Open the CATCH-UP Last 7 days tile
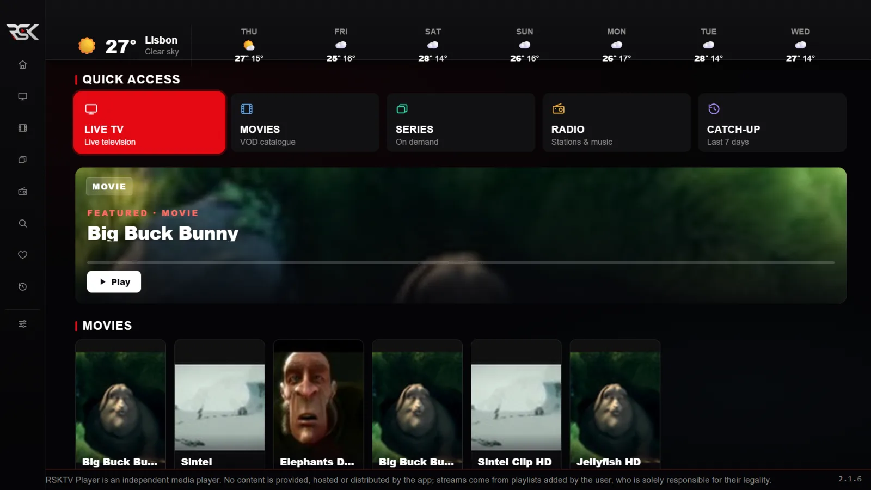871x490 pixels. click(x=772, y=122)
